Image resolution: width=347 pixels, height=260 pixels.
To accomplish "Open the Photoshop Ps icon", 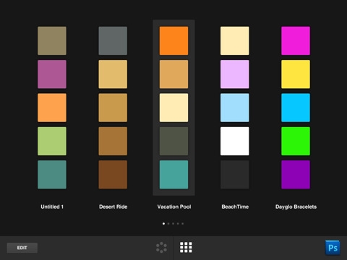I will (333, 248).
